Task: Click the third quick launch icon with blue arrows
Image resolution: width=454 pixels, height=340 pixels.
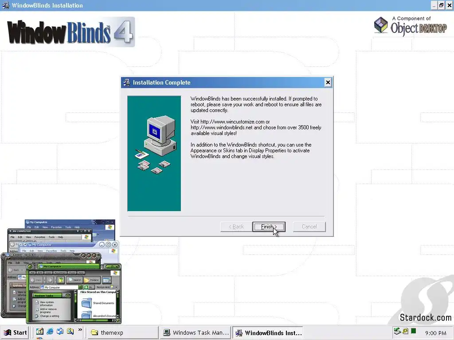Action: point(60,332)
